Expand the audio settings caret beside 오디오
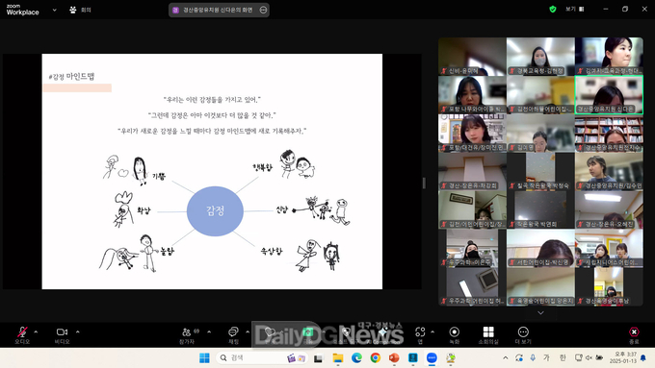The width and height of the screenshot is (655, 368). point(36,332)
